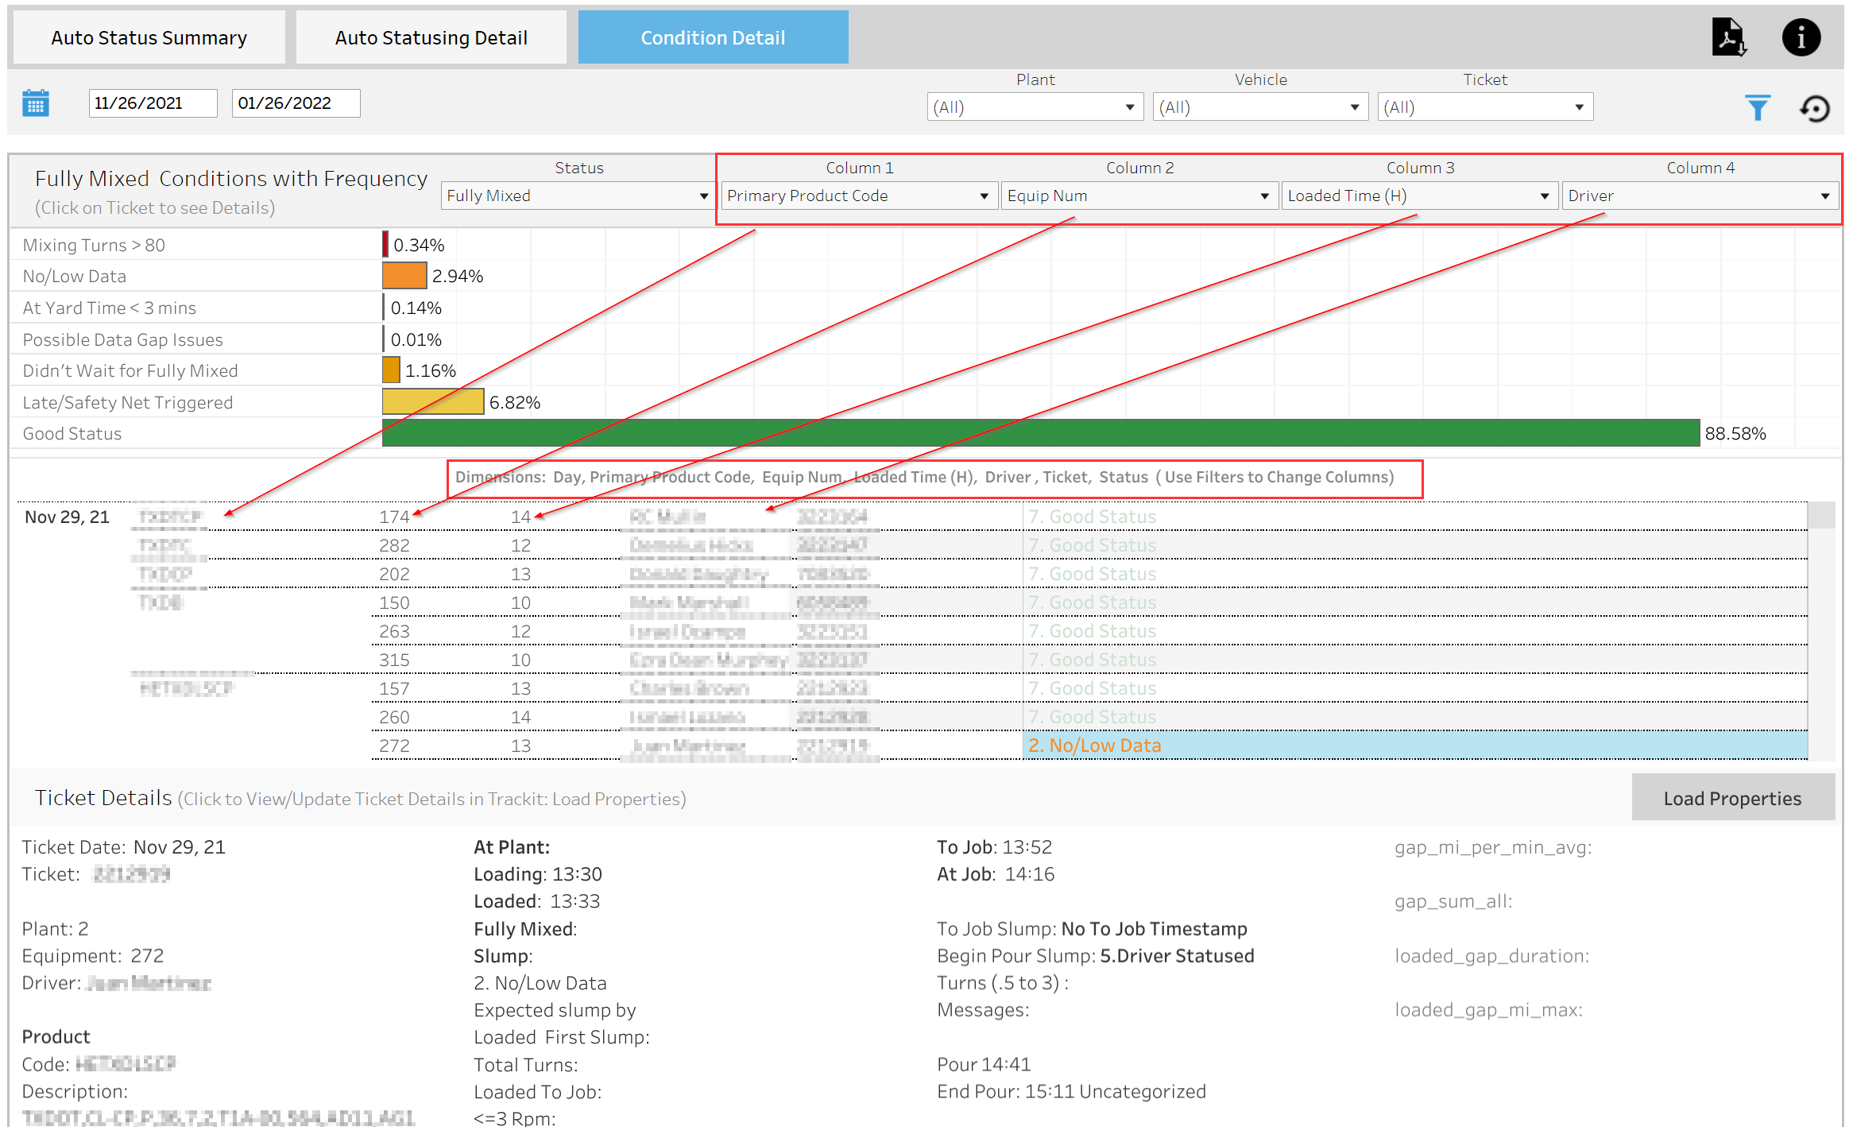Image resolution: width=1853 pixels, height=1127 pixels.
Task: Select the At Yard Time < 3 mins label
Action: 109,308
